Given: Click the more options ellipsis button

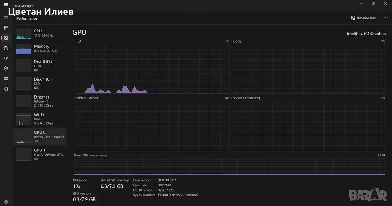Looking at the screenshot, I should [385, 18].
